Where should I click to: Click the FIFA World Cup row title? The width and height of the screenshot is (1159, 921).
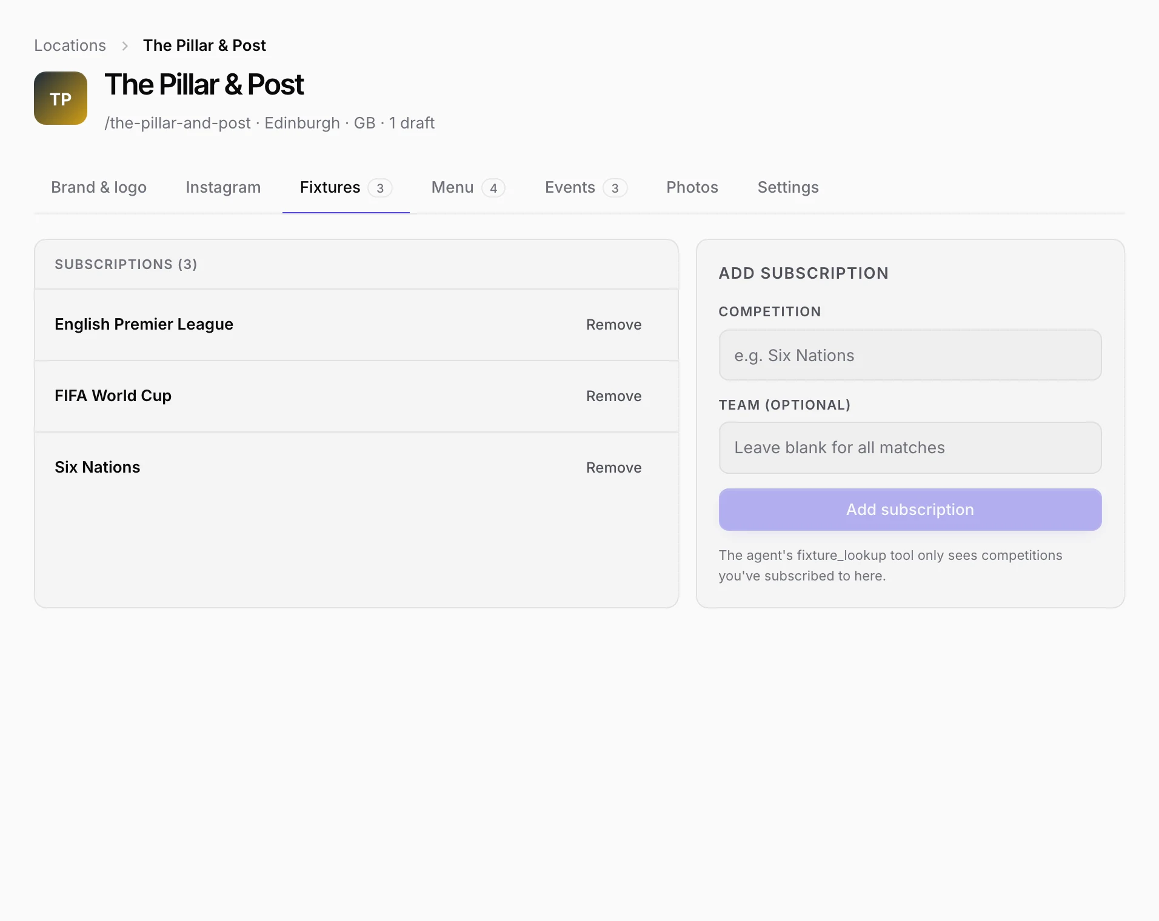[x=113, y=396]
